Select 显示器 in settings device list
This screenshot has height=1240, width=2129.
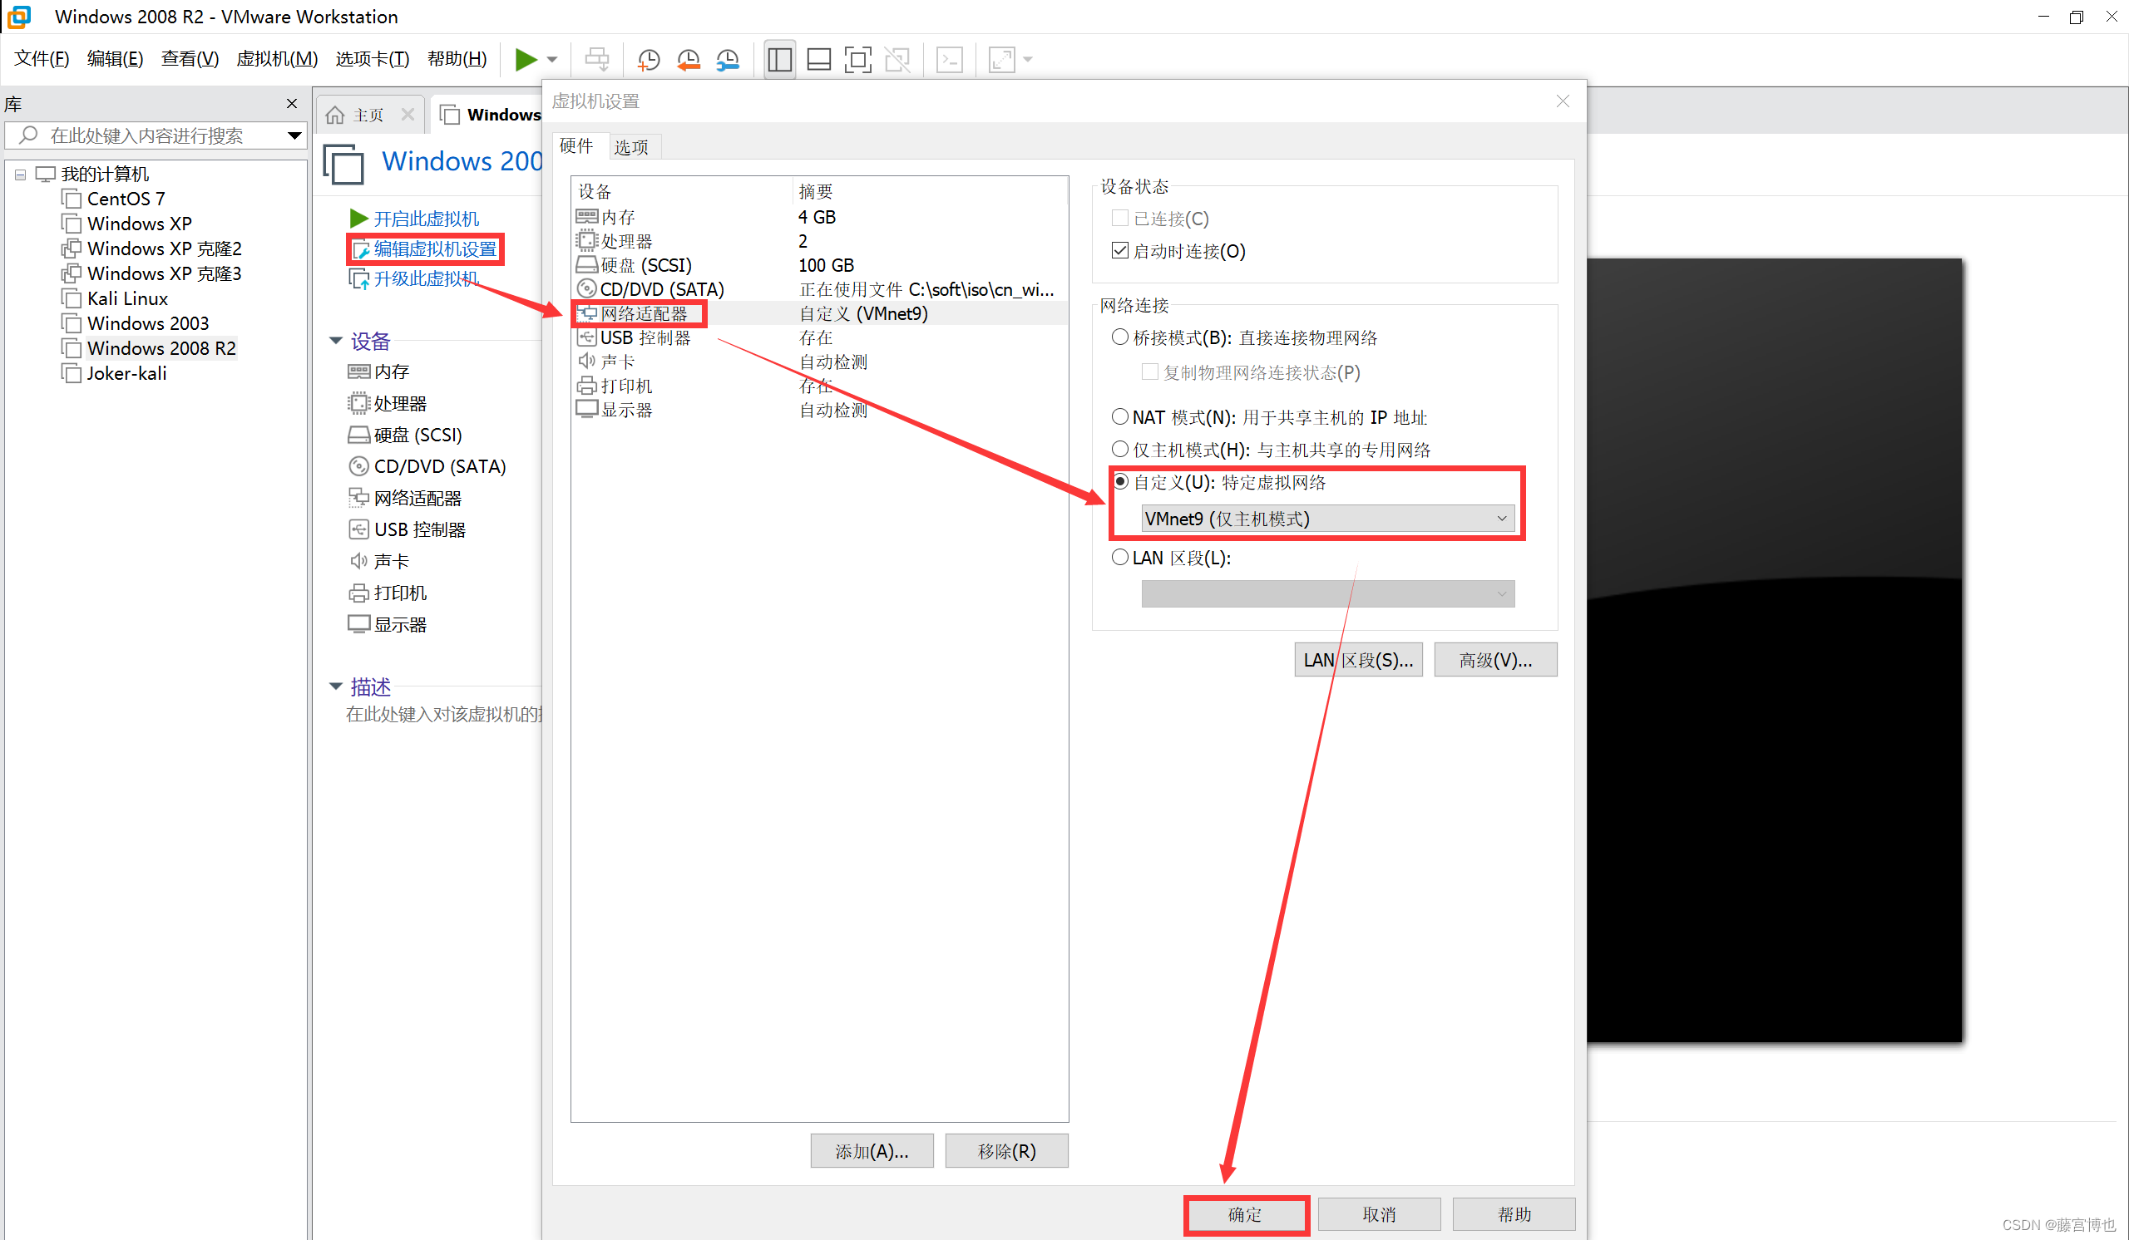coord(819,410)
